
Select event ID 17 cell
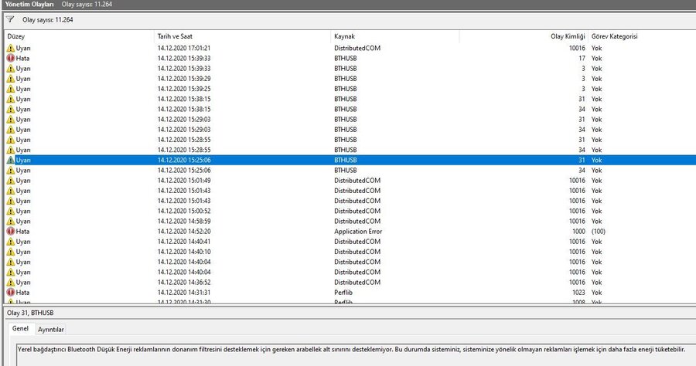582,58
